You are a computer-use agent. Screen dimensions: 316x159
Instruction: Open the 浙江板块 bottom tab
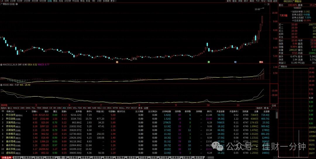click(x=39, y=158)
